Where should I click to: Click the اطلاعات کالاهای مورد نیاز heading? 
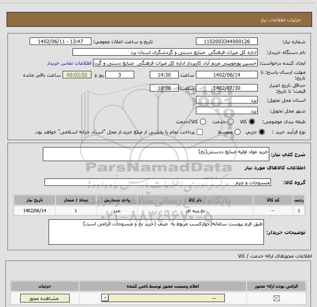click(x=275, y=168)
